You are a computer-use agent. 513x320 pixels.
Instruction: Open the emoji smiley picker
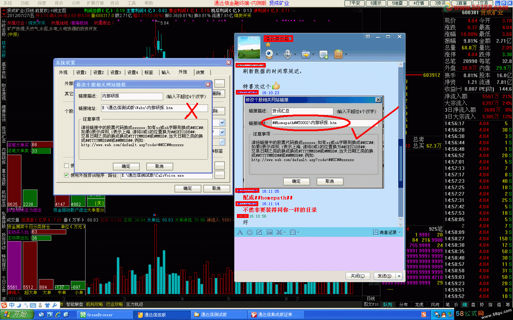(x=250, y=233)
